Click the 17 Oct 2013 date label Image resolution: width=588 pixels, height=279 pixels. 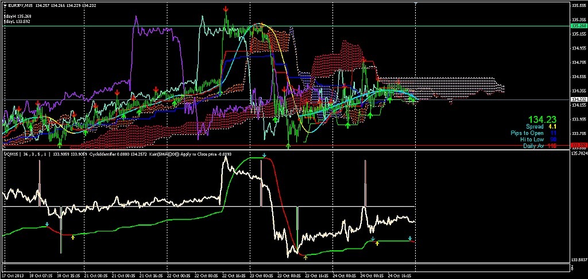(13, 275)
